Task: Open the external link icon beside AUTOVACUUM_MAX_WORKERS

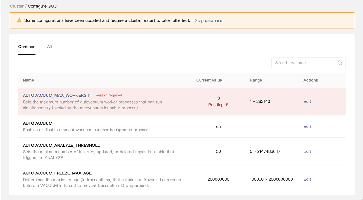Action: [90, 96]
